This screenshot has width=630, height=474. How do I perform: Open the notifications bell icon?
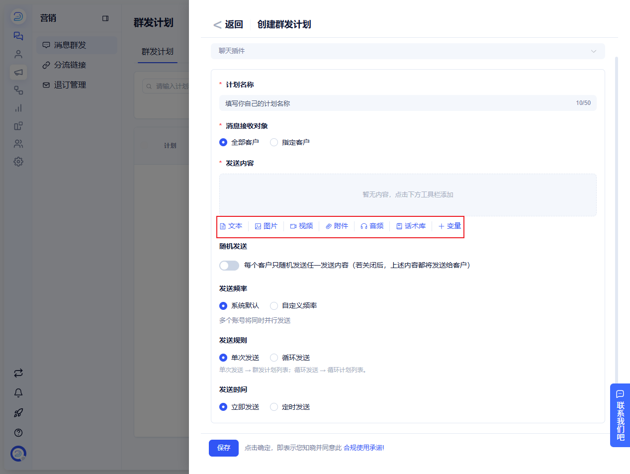click(18, 393)
